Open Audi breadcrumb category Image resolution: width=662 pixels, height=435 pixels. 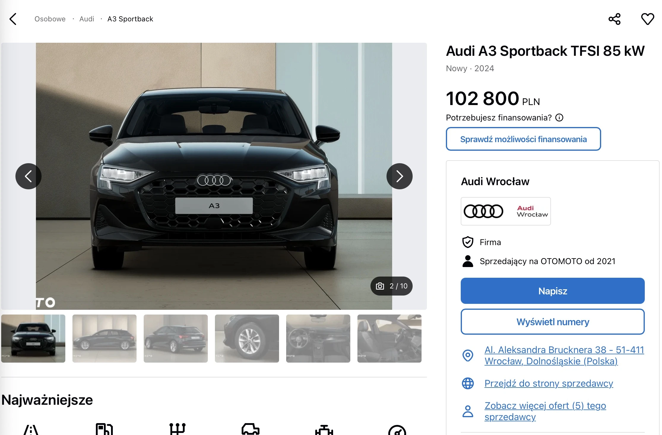(87, 19)
